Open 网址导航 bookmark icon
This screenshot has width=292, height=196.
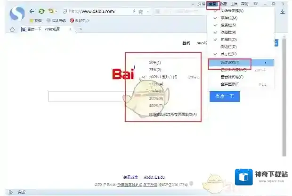(49, 20)
